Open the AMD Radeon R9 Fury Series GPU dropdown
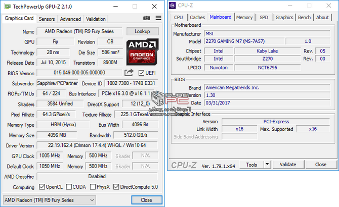339x207 pixels. pos(50,200)
